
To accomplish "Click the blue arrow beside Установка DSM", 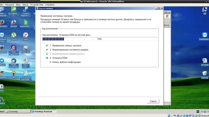I will [x=47, y=58].
